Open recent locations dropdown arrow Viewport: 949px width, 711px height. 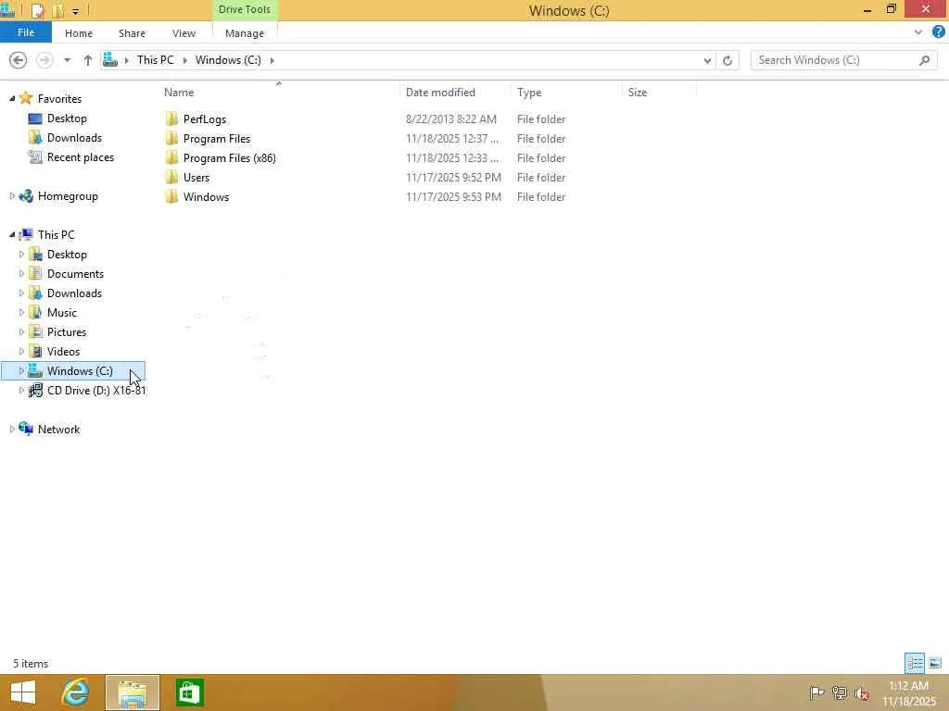coord(67,60)
